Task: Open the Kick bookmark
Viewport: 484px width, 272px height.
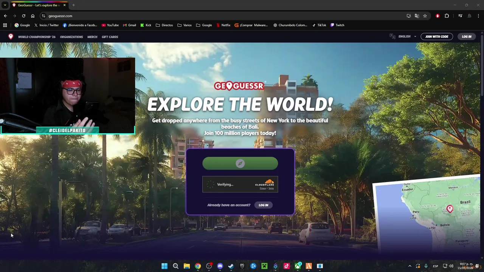Action: [x=146, y=25]
